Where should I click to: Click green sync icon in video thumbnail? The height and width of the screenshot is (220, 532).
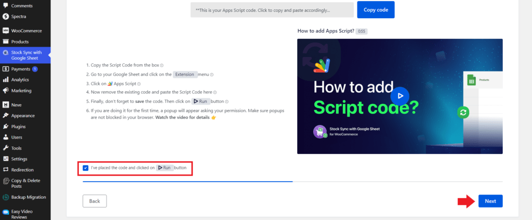pos(463,113)
